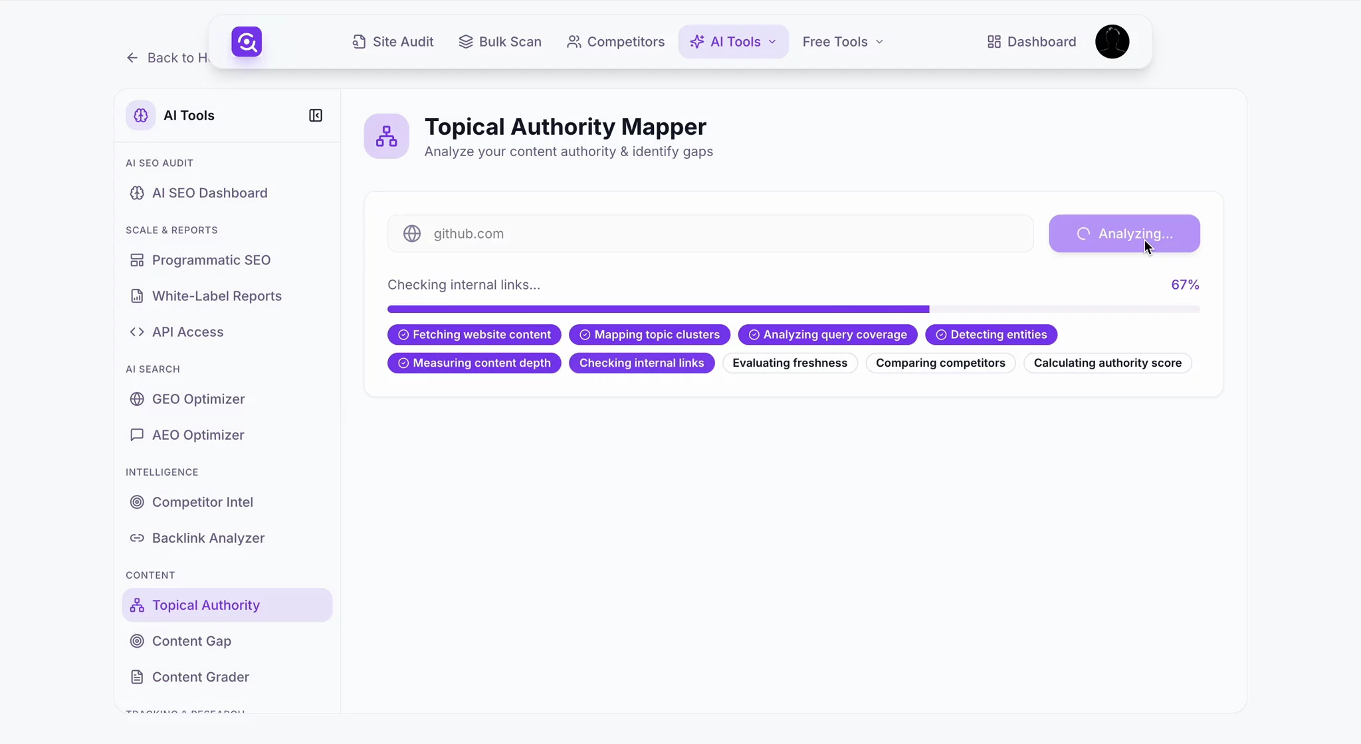The image size is (1361, 744).
Task: Click the magnifier logo icon in header
Action: click(x=247, y=42)
